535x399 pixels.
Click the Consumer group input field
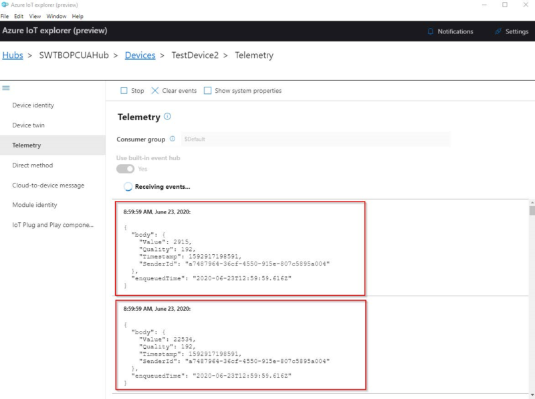tap(314, 139)
